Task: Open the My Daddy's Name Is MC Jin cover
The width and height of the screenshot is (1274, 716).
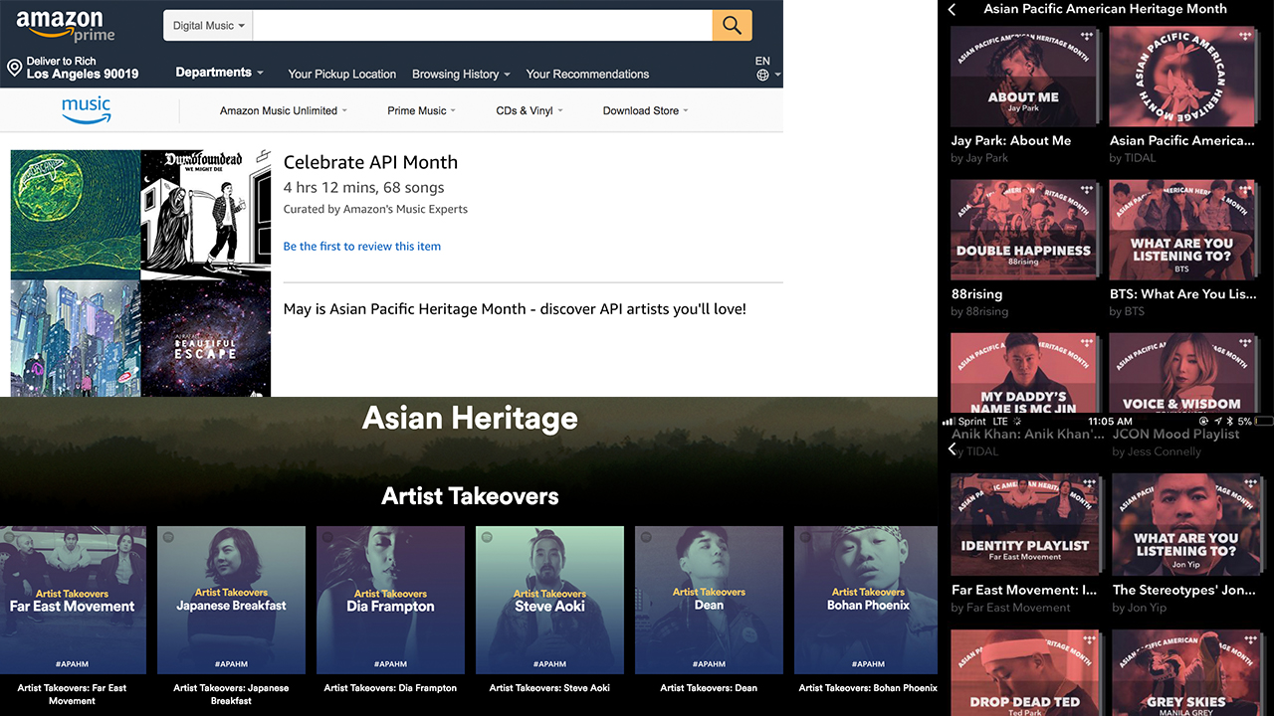Action: point(1023,373)
